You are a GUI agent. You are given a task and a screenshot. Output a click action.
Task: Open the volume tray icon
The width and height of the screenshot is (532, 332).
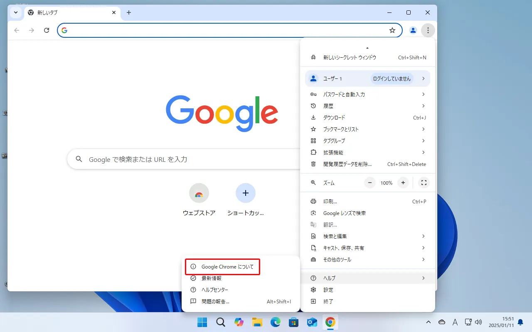(x=478, y=322)
